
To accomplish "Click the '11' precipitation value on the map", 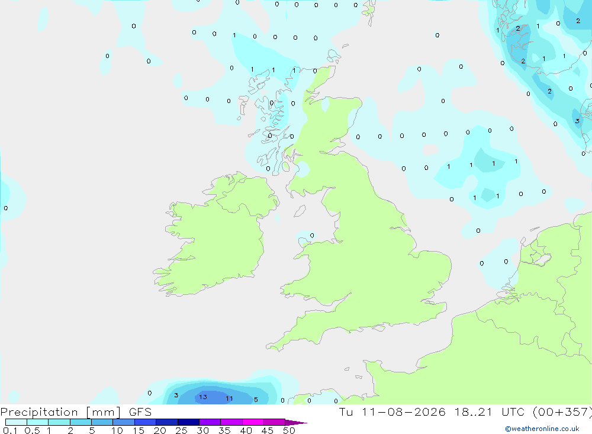I will [229, 398].
